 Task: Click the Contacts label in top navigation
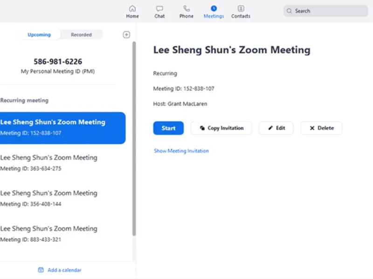[x=241, y=16]
